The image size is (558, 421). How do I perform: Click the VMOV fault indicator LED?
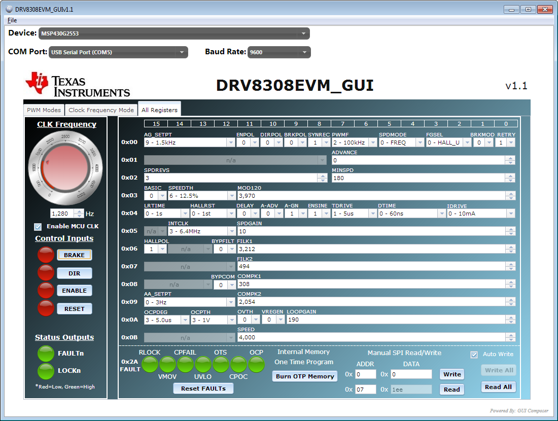click(167, 364)
